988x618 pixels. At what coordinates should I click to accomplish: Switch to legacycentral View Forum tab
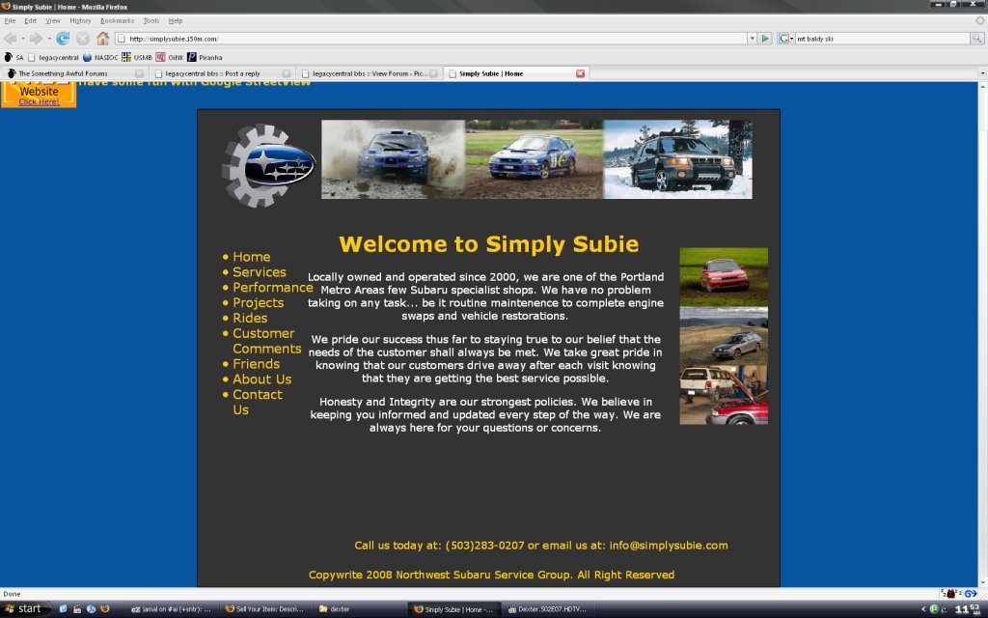[370, 73]
